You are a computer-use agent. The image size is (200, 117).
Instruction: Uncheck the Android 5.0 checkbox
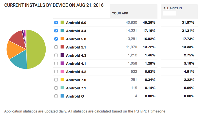(56, 39)
